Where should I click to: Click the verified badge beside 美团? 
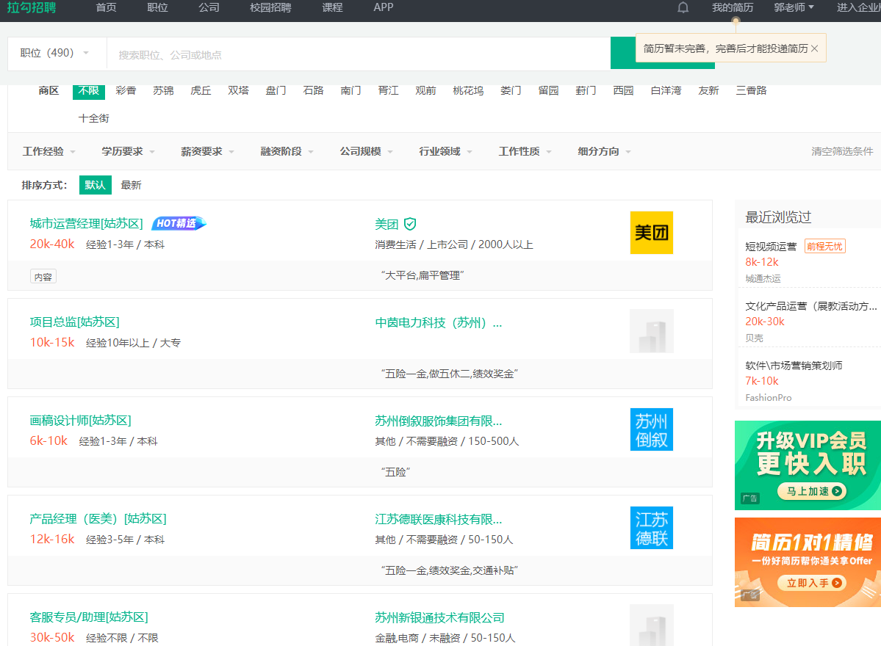(409, 224)
